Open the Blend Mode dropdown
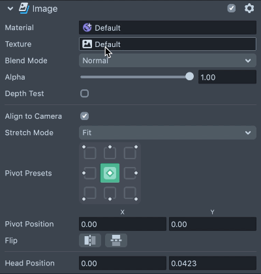 pos(168,61)
